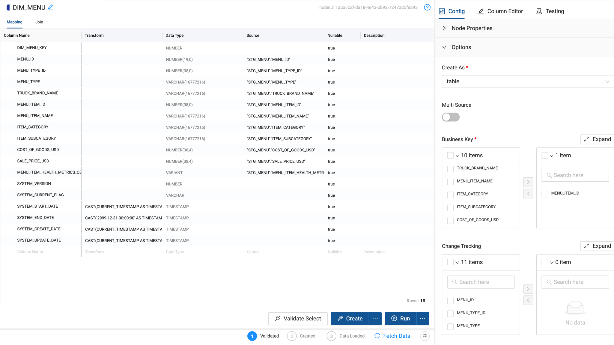Click the SYSTEM_END_DATE transform cell
This screenshot has height=345, width=614.
click(123, 218)
